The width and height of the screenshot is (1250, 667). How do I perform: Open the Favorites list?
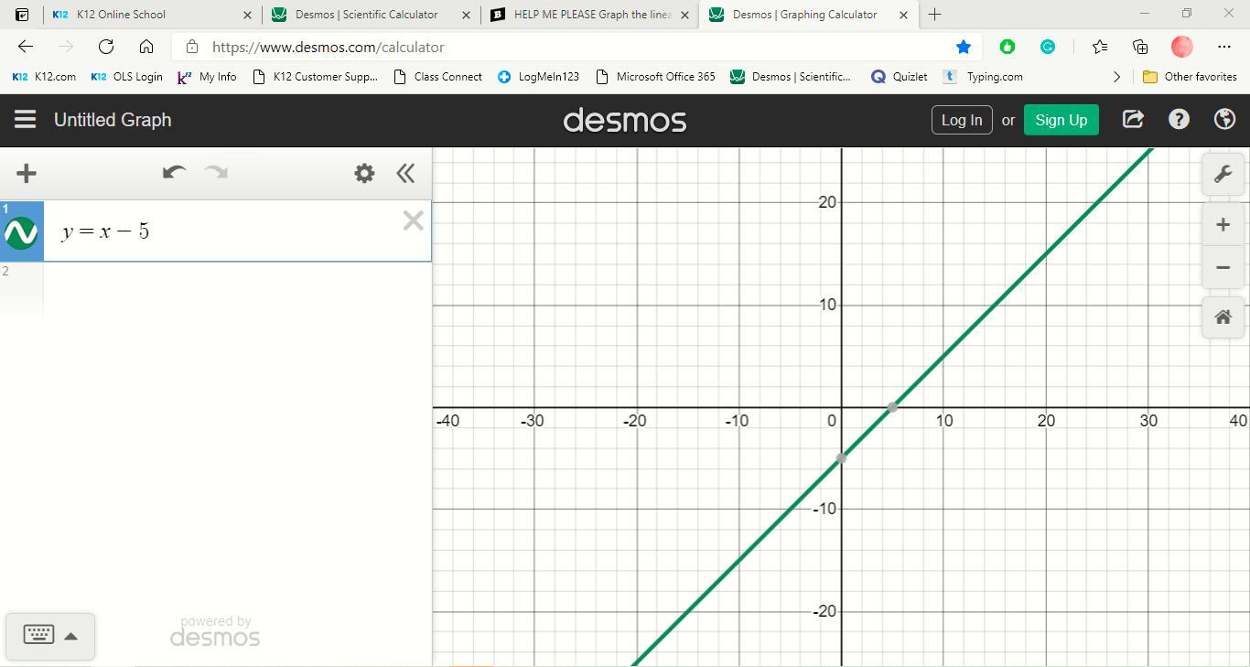coord(1100,47)
